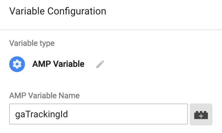Screen dimensions: 222x133
Task: Click the Variable type label
Action: (32, 43)
